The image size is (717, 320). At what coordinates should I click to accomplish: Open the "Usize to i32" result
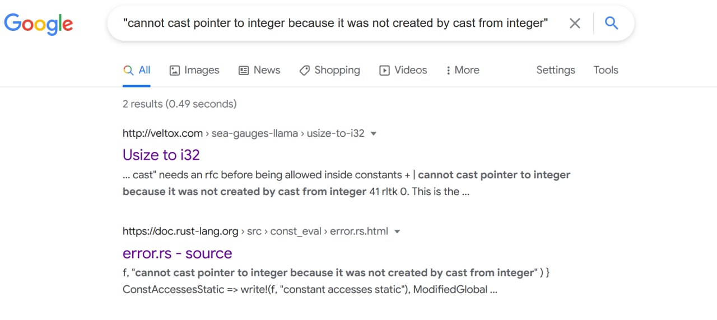coord(161,155)
